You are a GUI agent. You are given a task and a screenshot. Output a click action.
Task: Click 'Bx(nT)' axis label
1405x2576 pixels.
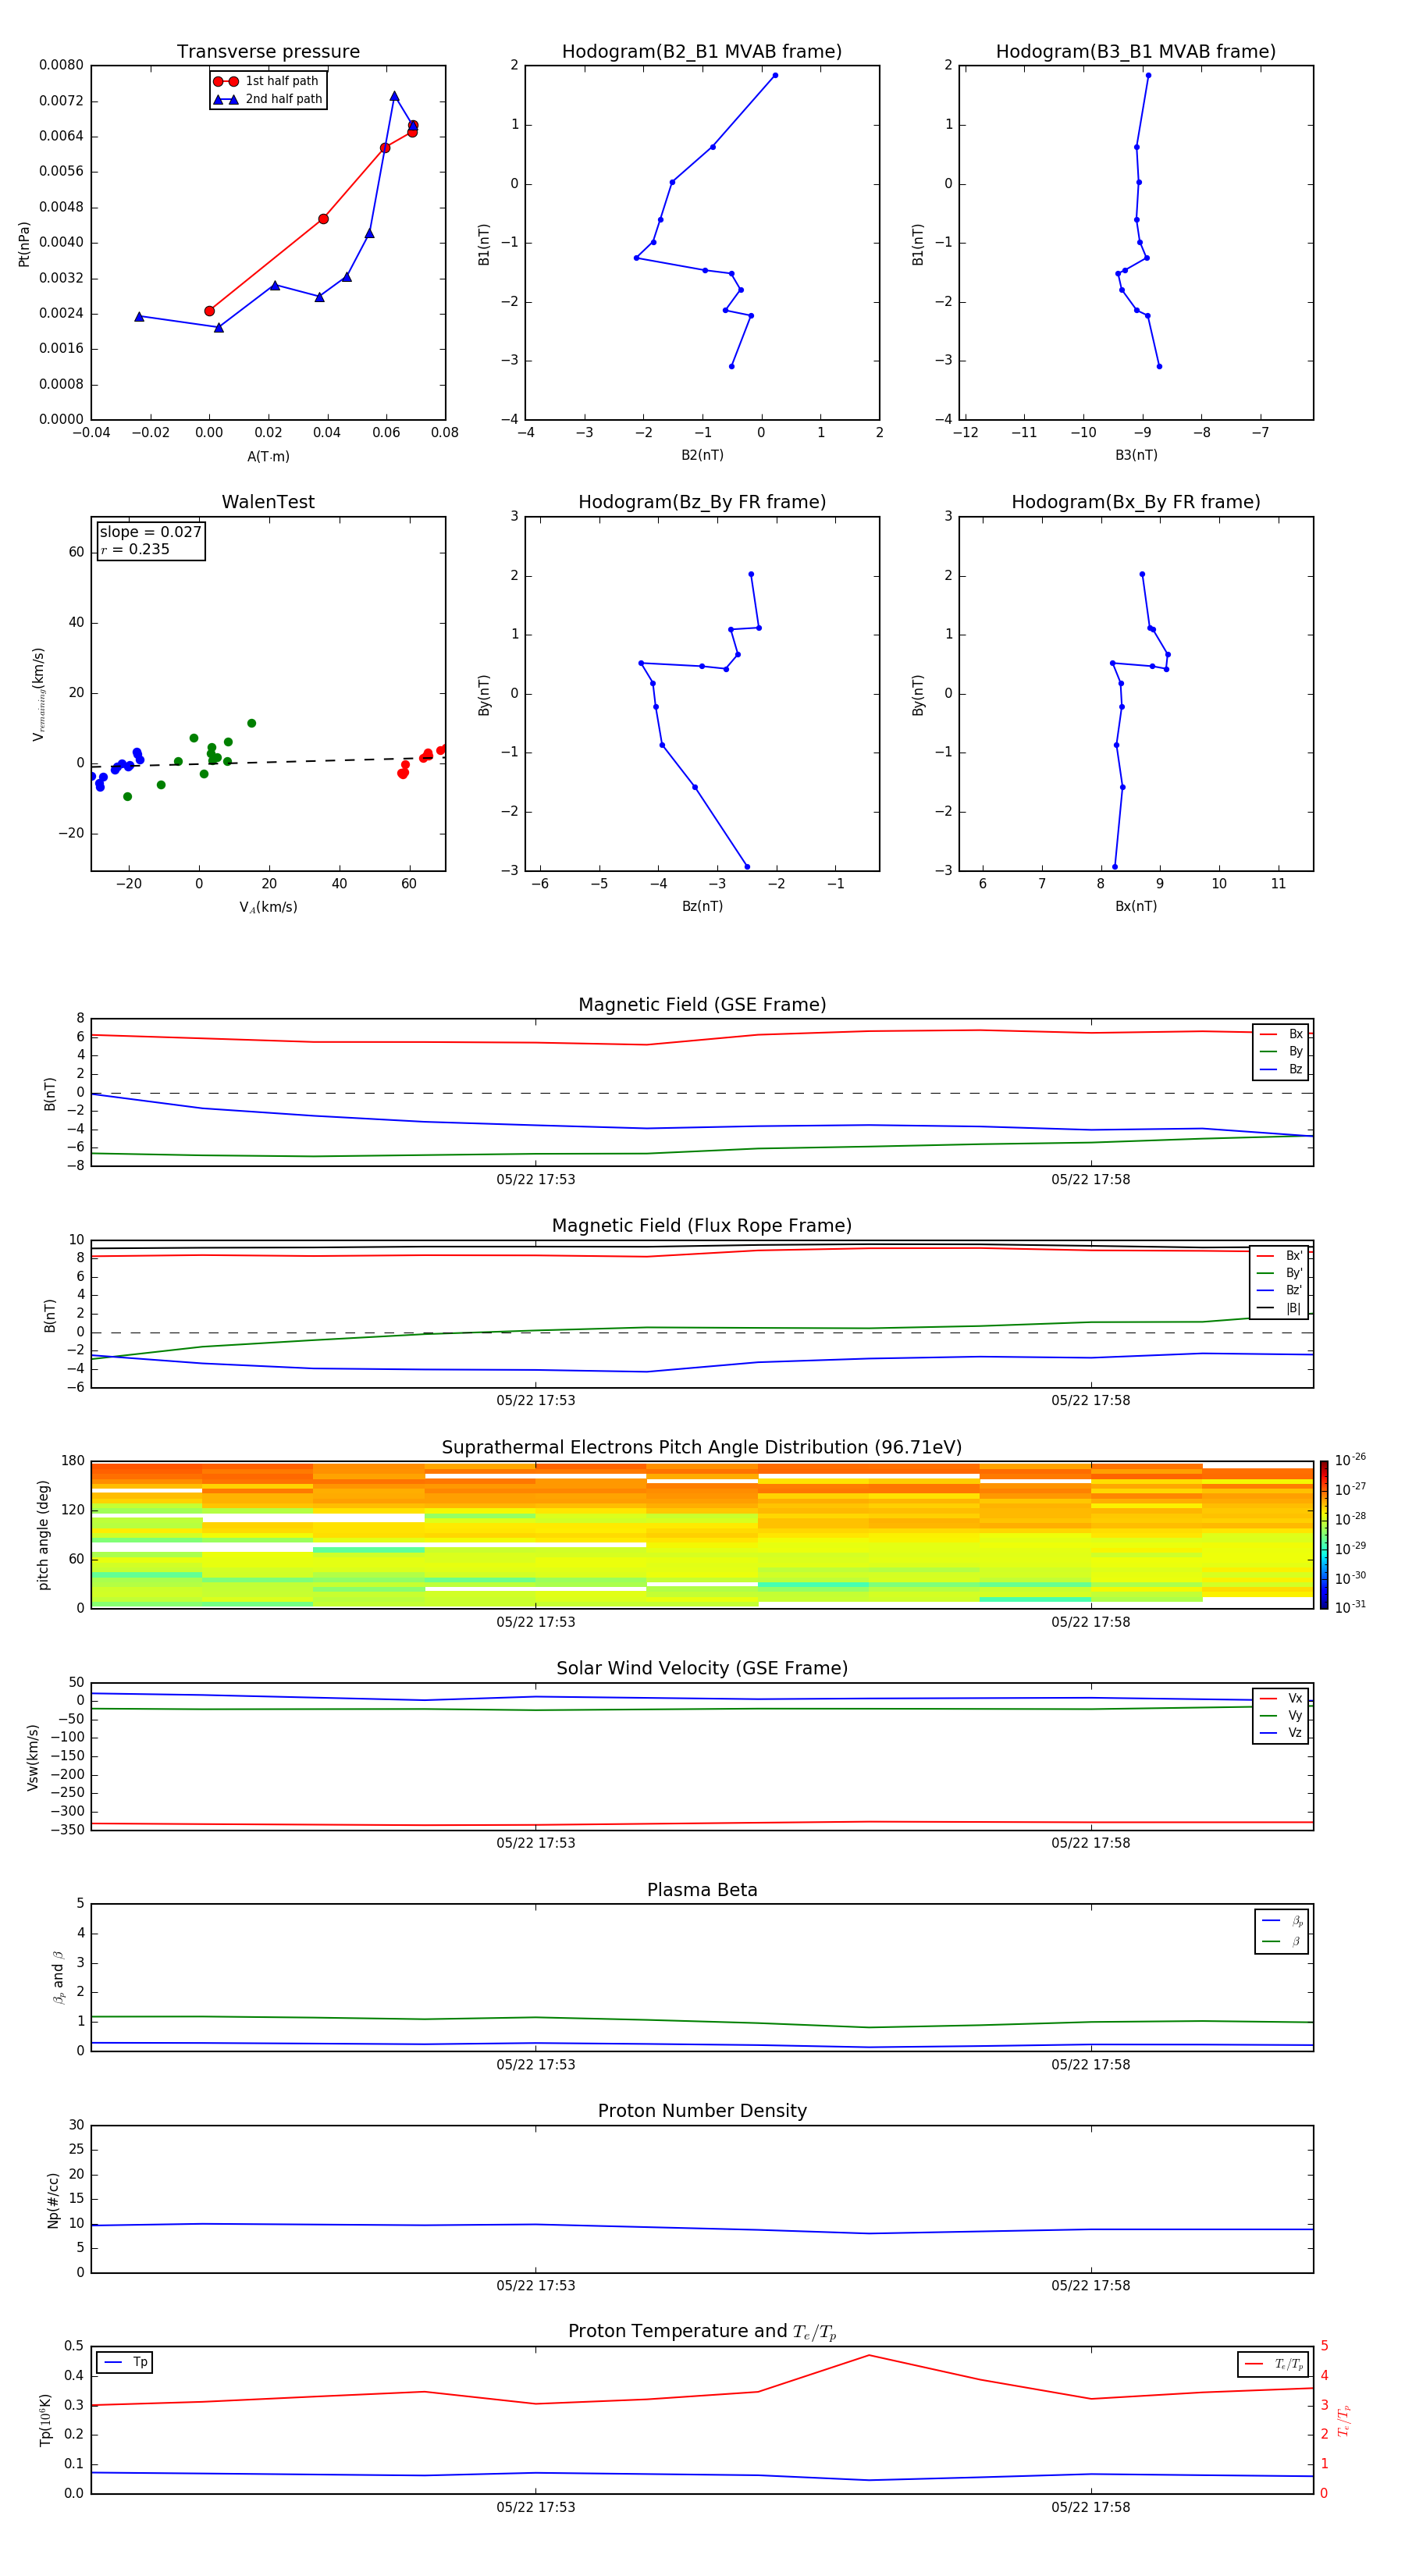(1136, 906)
